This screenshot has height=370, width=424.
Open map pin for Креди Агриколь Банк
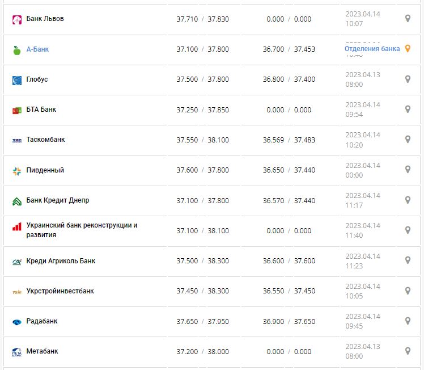[407, 260]
